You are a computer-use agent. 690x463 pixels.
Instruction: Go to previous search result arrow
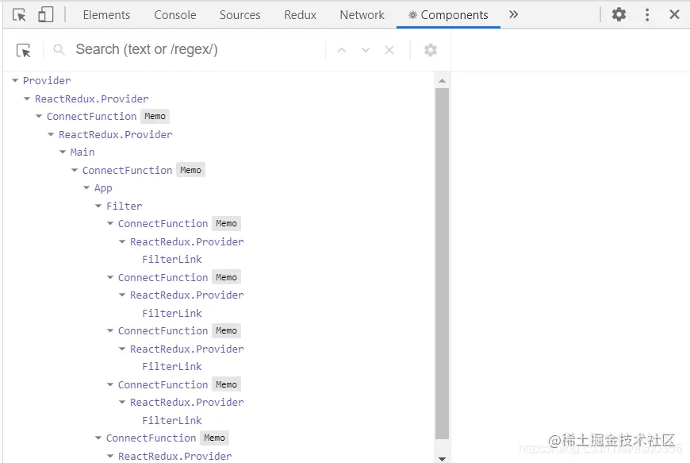[342, 50]
